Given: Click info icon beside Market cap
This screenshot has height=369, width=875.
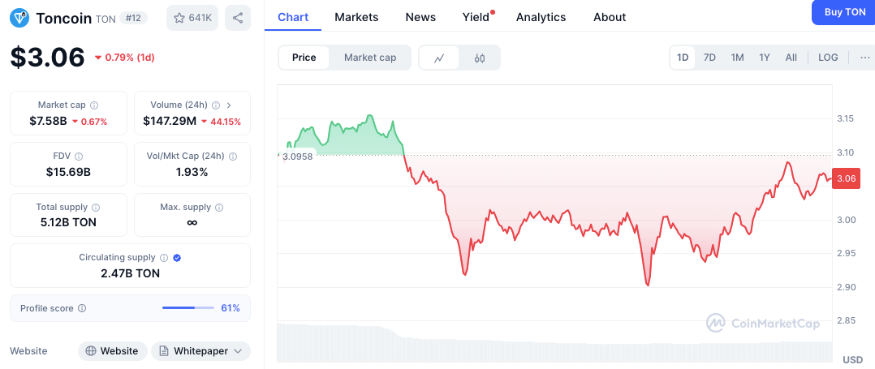Looking at the screenshot, I should 94,105.
